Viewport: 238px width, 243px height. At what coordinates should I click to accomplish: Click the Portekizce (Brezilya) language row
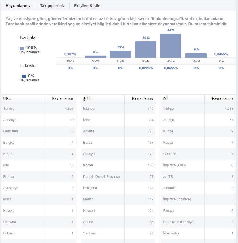click(x=198, y=222)
